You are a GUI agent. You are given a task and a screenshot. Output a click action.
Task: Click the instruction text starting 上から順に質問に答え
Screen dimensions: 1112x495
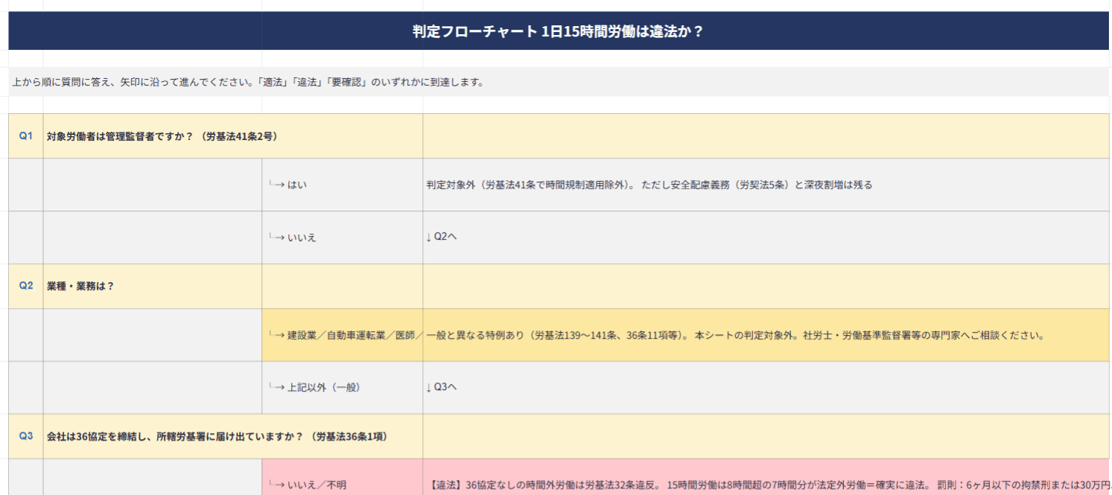coord(249,82)
